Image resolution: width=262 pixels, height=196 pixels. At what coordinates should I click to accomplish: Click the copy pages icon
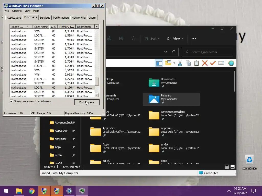click(x=188, y=63)
